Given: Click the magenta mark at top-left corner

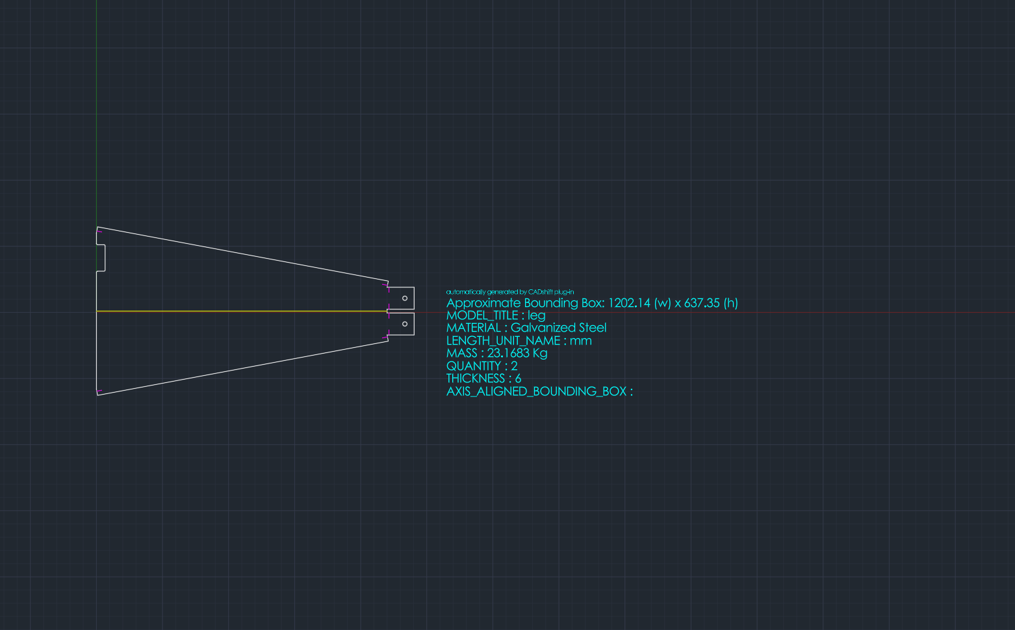Looking at the screenshot, I should click(x=99, y=231).
